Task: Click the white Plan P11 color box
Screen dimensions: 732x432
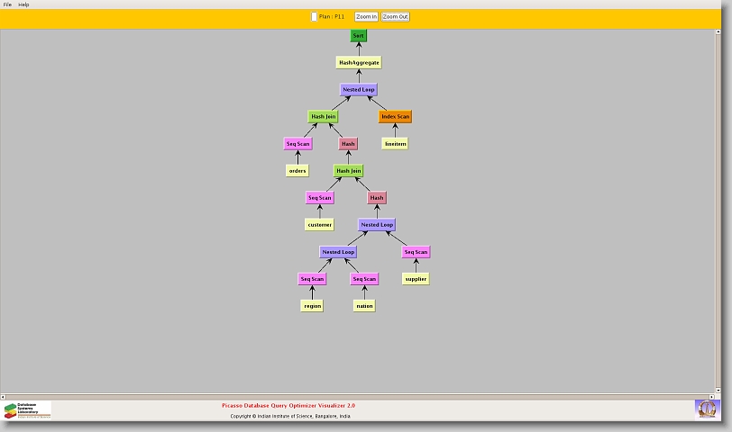Action: [x=314, y=16]
